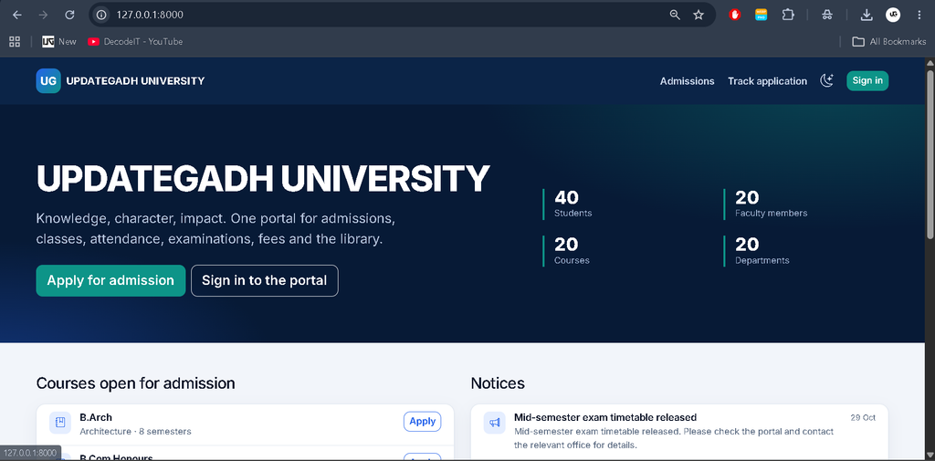
Task: Click the 29 Oct notice date
Action: 863,417
